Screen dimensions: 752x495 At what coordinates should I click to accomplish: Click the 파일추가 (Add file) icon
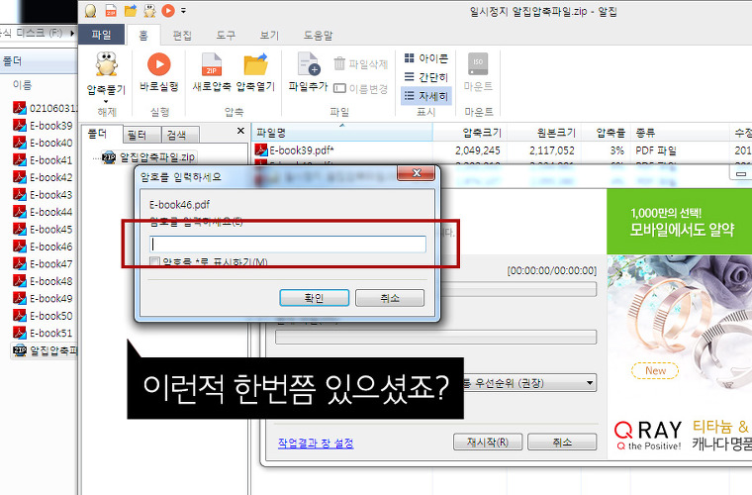(x=309, y=65)
